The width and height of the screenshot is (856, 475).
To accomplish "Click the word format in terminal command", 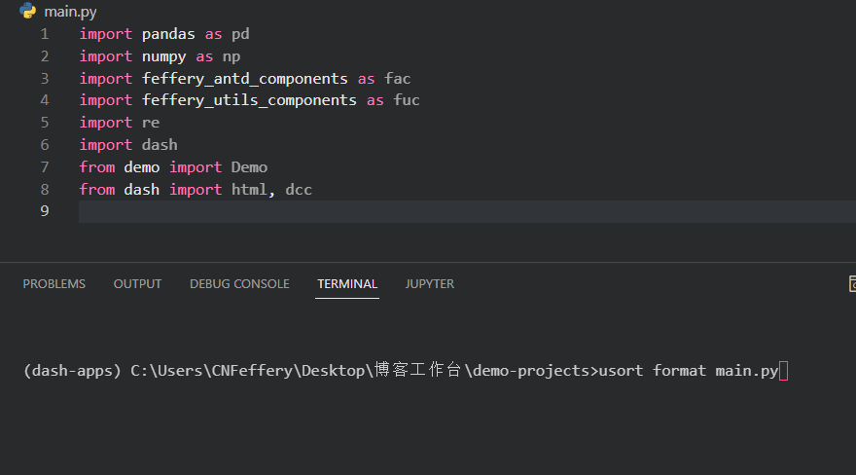I will point(679,371).
